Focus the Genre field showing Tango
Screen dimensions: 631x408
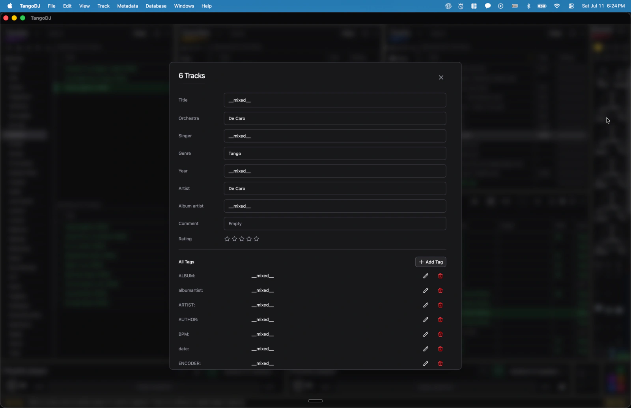pos(335,153)
